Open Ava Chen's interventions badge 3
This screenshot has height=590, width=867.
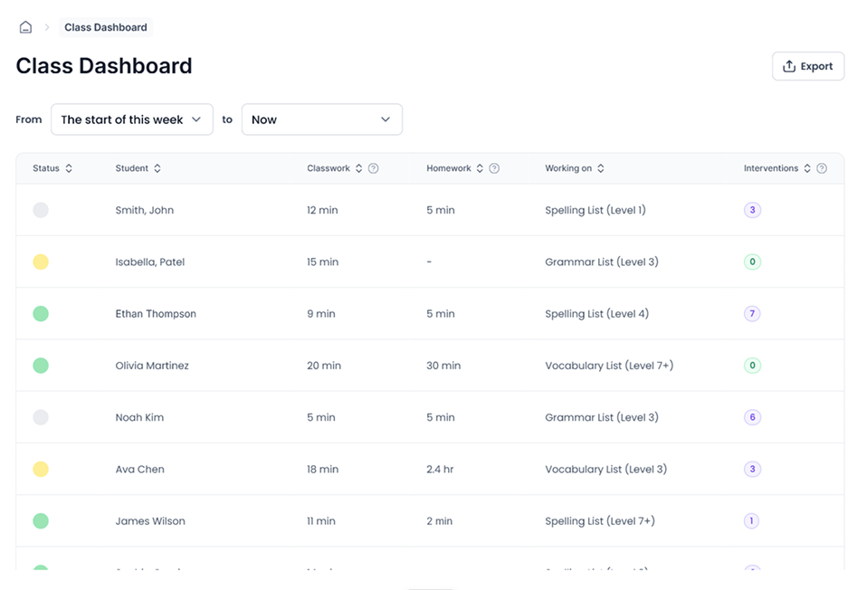[x=752, y=469]
